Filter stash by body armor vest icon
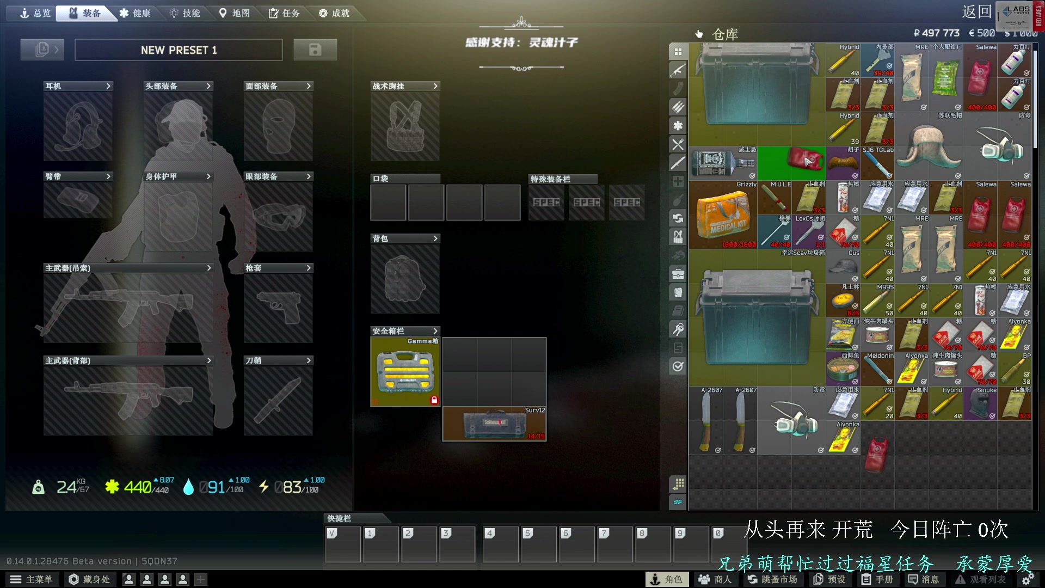Screen dimensions: 1045x588 click(x=678, y=292)
